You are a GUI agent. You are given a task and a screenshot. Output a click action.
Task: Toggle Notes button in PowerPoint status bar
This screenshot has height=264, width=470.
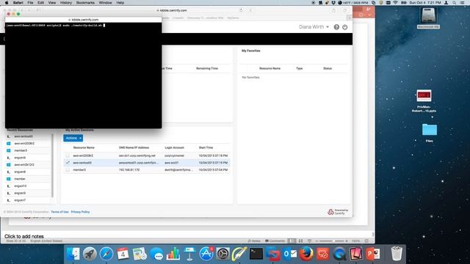[254, 241]
